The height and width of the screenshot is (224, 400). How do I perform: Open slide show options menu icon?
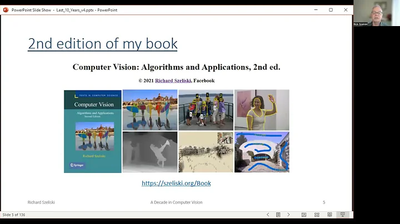point(278,215)
